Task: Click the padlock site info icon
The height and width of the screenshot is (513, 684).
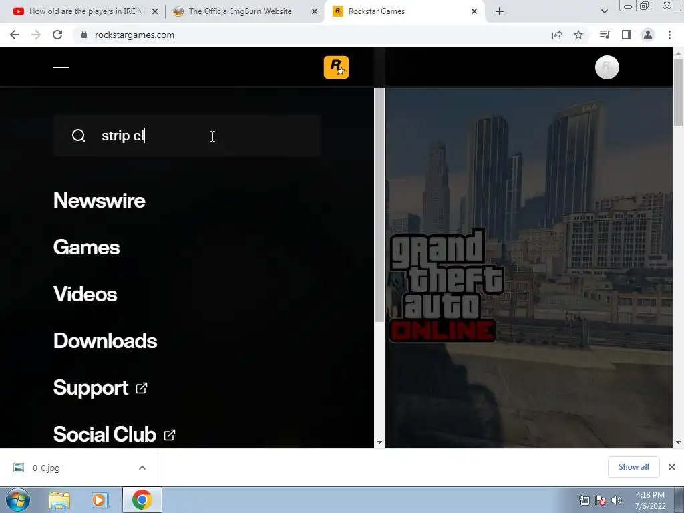Action: tap(84, 35)
